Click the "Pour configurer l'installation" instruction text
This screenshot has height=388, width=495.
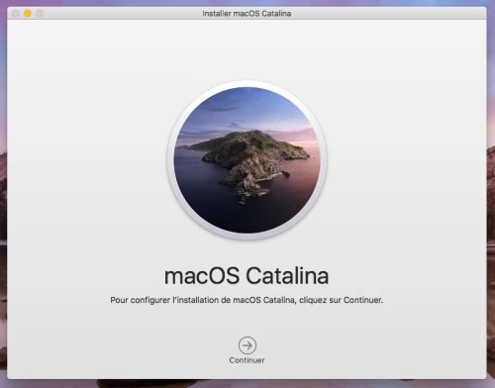pos(247,300)
